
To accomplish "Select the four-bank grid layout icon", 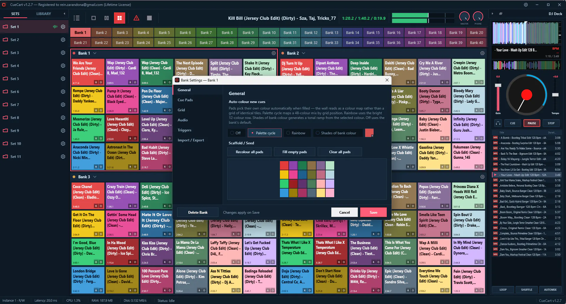I will (120, 18).
